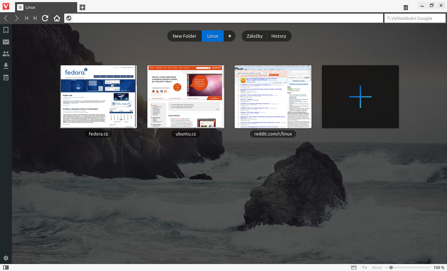Viewport: 447px width, 271px height.
Task: Restore down the browser window
Action: pos(432,5)
